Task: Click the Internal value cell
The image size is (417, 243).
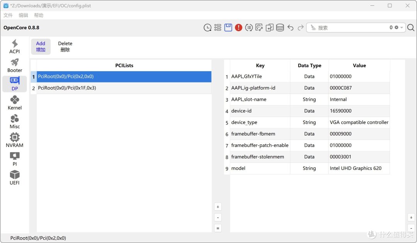Action: (359, 99)
